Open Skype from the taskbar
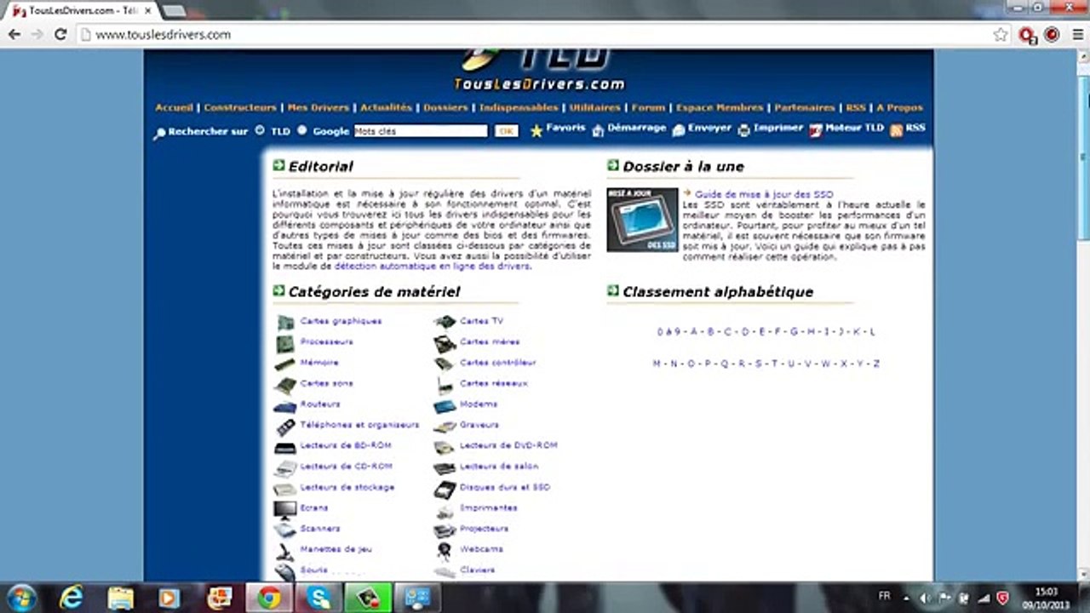Image resolution: width=1090 pixels, height=613 pixels. (319, 598)
